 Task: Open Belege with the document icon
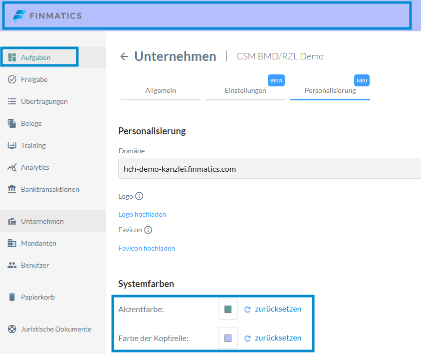12,123
